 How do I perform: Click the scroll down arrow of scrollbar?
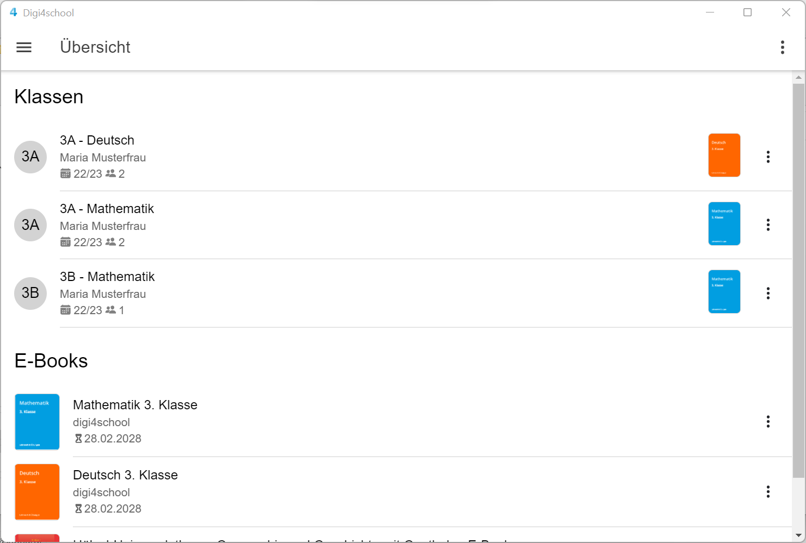pos(798,535)
